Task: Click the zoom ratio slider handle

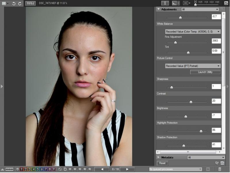Action: [x=195, y=5]
